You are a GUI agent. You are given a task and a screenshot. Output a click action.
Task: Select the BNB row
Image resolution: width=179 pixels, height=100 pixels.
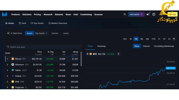click(x=42, y=82)
